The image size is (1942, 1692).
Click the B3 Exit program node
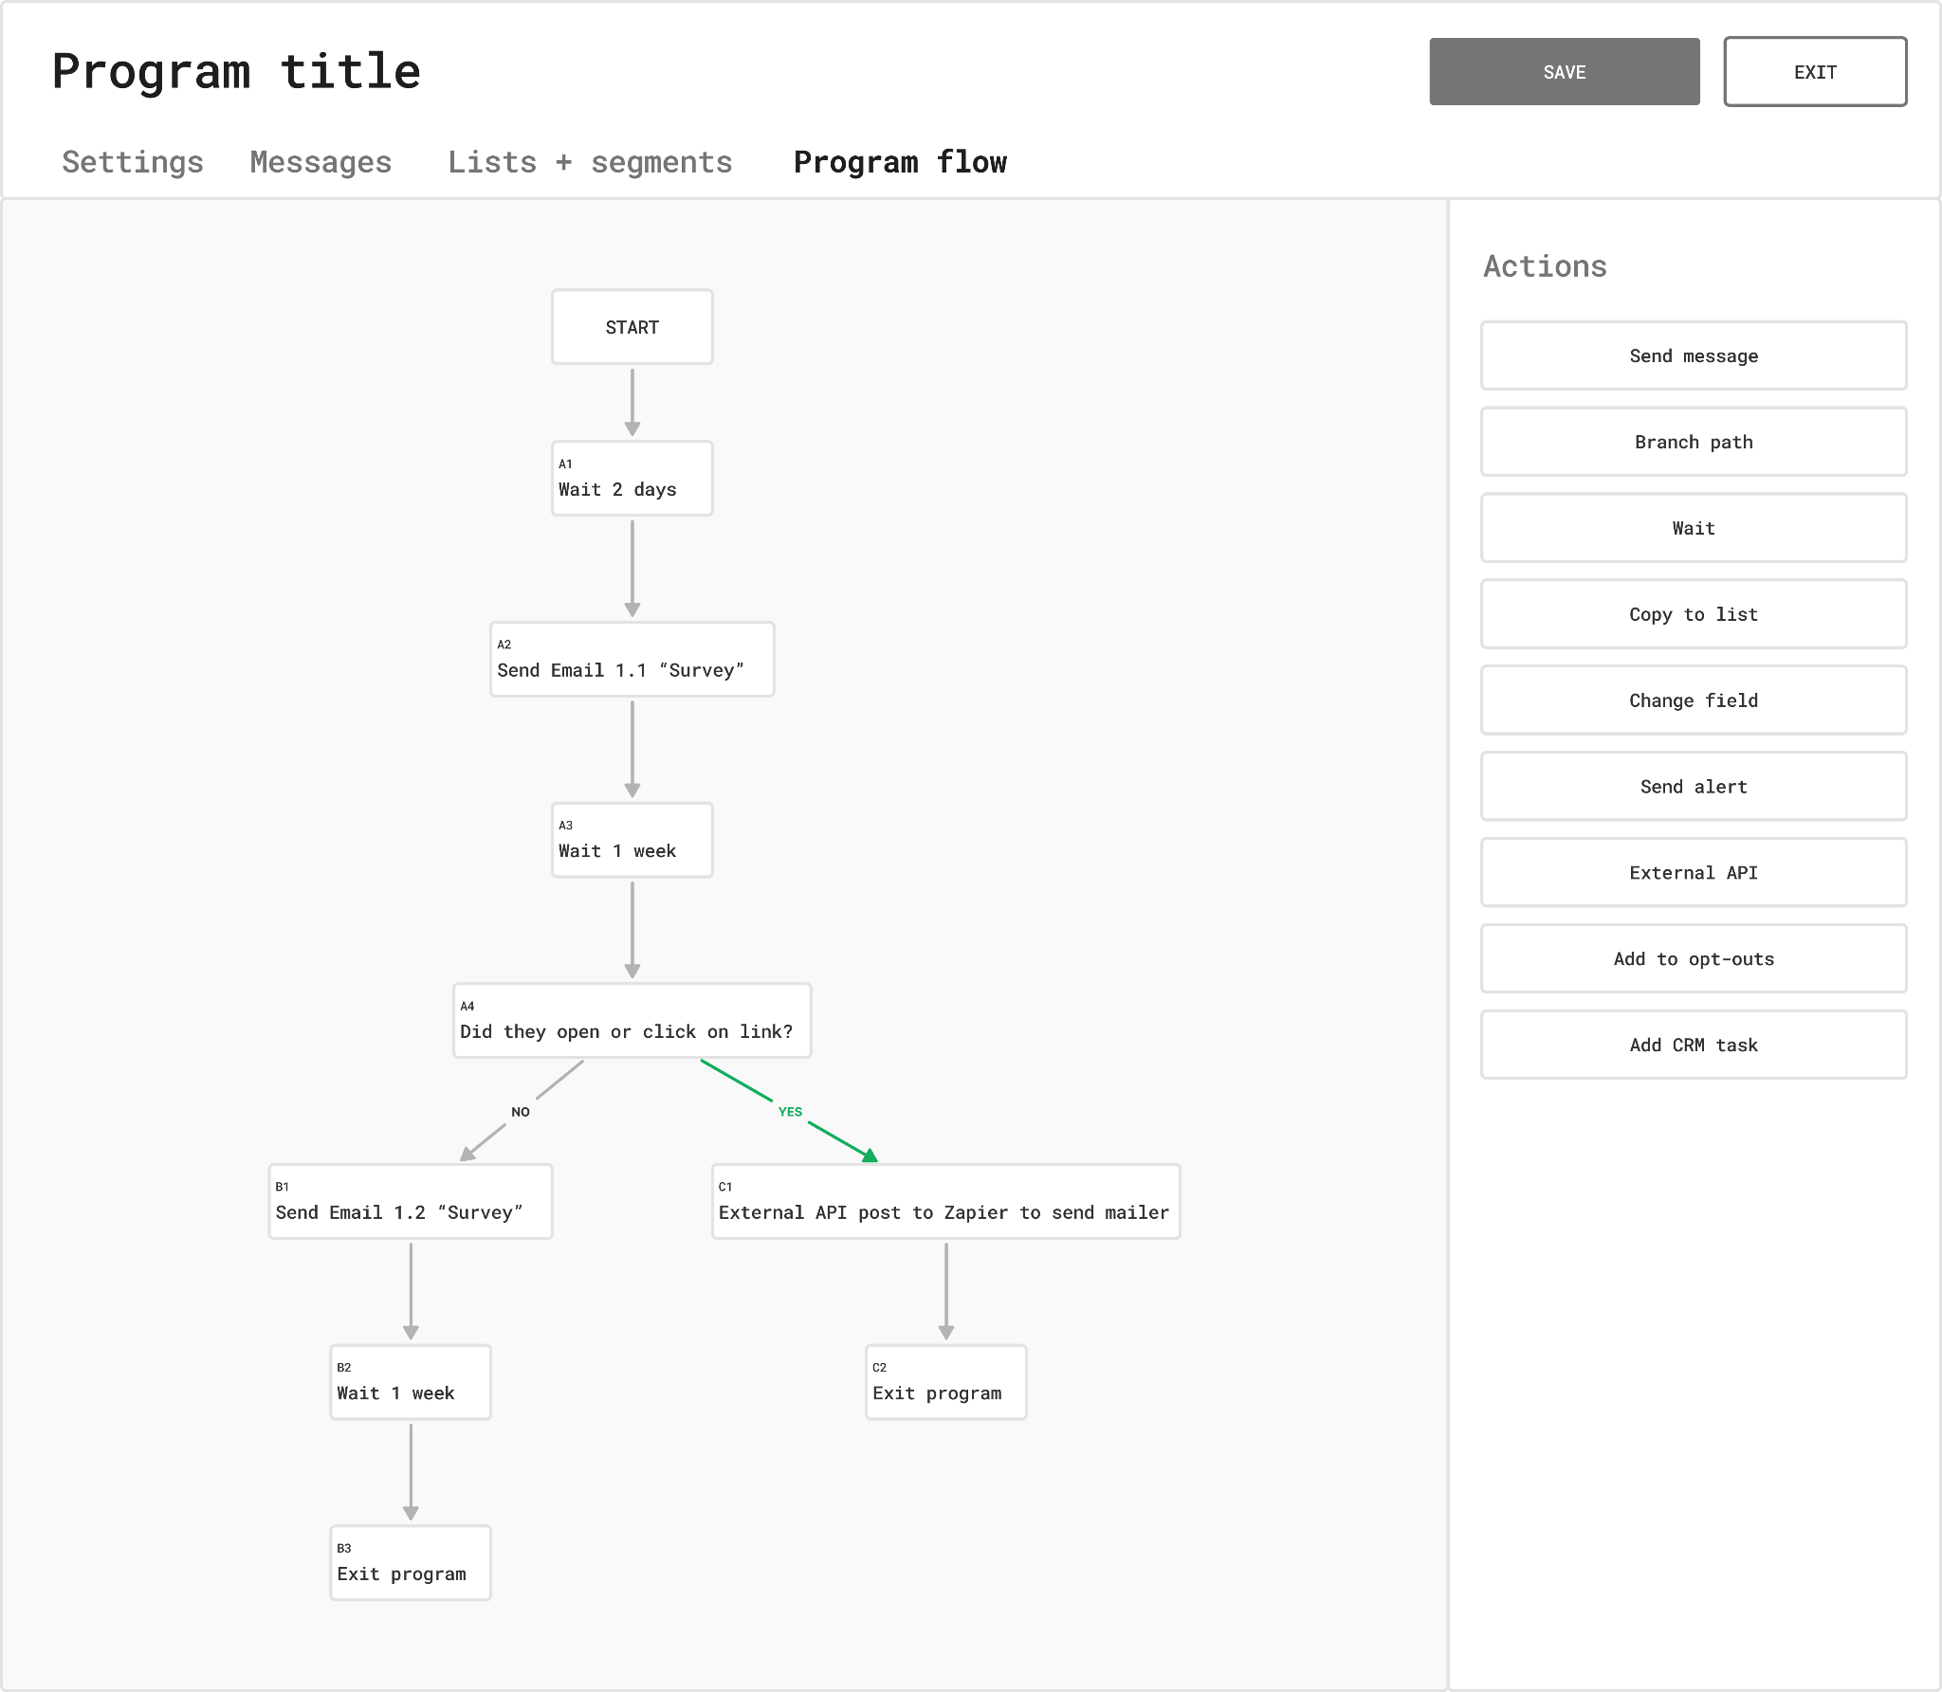pos(411,1564)
